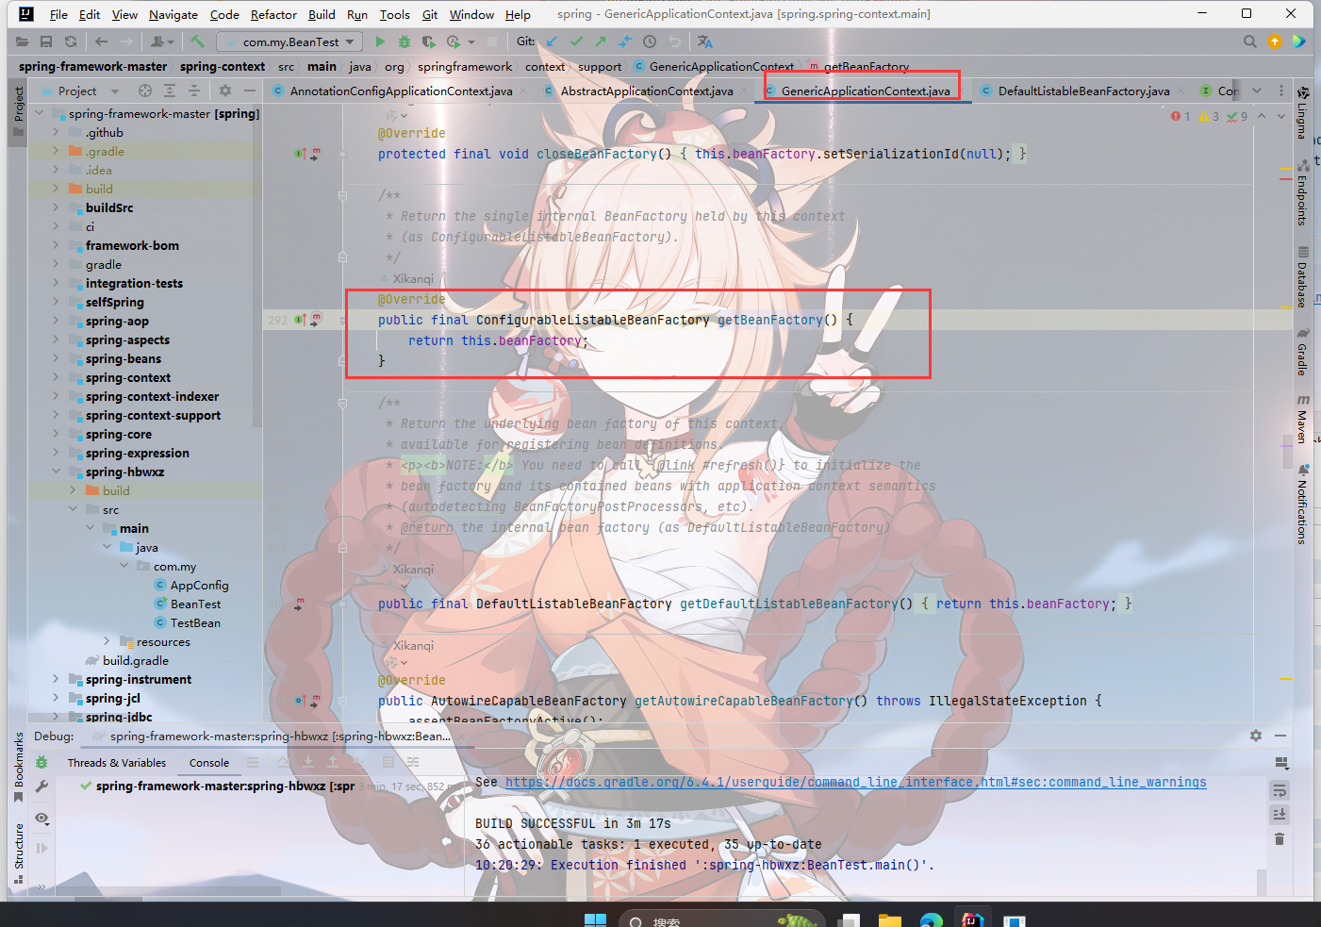Navigate Forward arrow icon
Screen dimensions: 1321x927
(127, 41)
